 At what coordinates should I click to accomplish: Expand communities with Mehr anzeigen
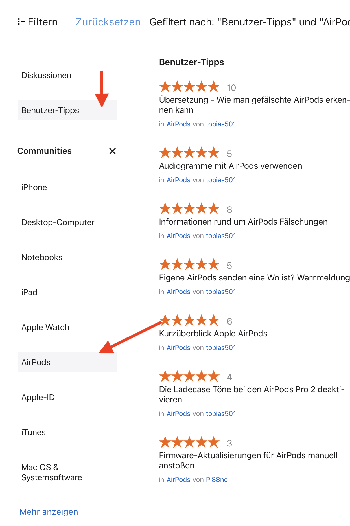(49, 512)
